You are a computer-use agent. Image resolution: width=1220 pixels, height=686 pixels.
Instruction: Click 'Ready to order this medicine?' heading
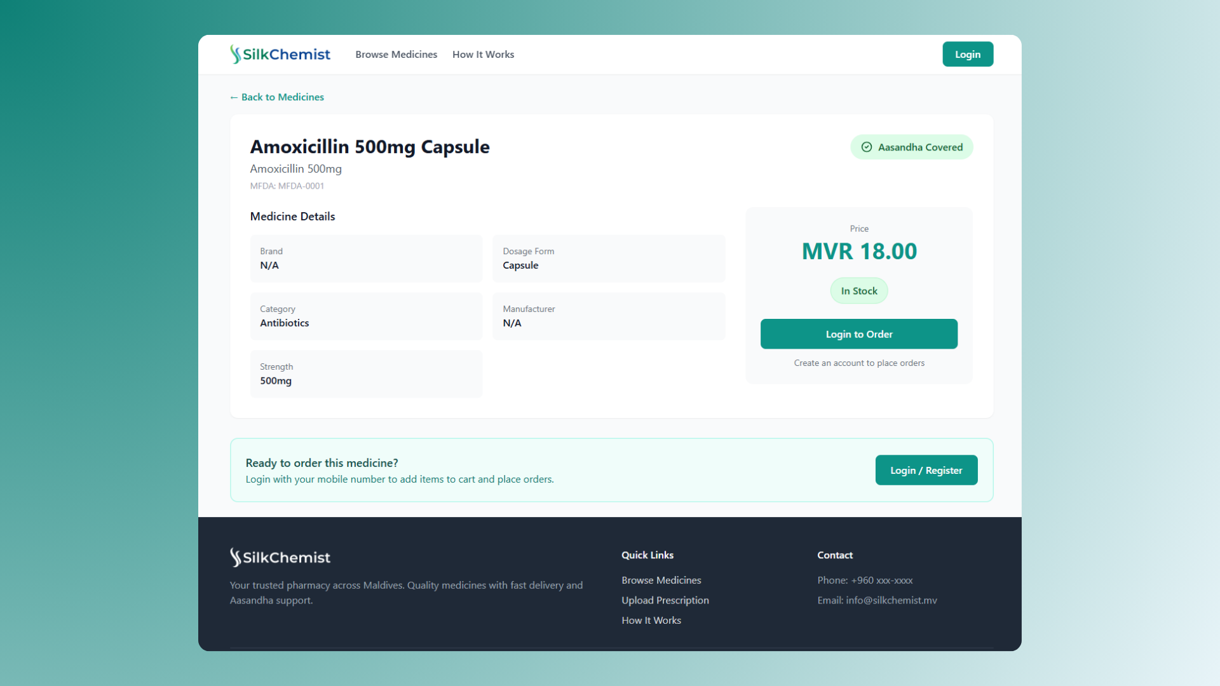click(x=322, y=463)
